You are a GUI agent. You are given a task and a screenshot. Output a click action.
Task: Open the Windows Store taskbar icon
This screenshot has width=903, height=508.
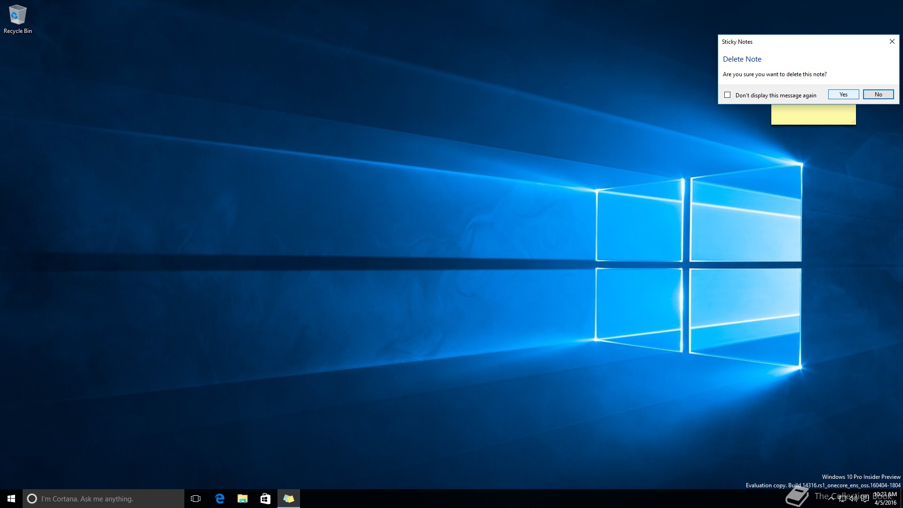[265, 499]
